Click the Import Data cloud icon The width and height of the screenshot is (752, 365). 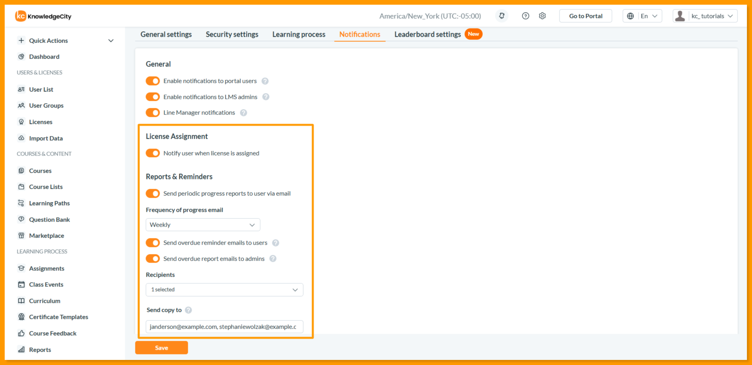tap(22, 138)
